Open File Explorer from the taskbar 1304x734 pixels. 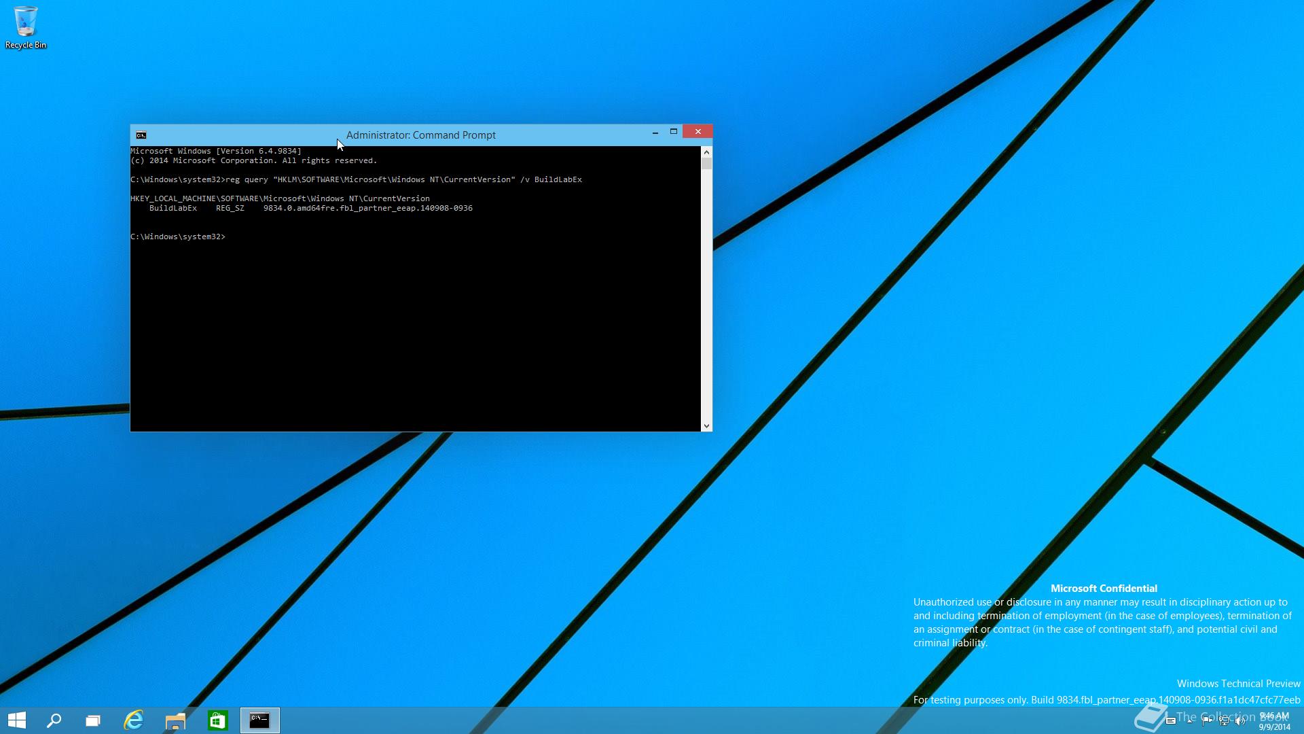(175, 720)
